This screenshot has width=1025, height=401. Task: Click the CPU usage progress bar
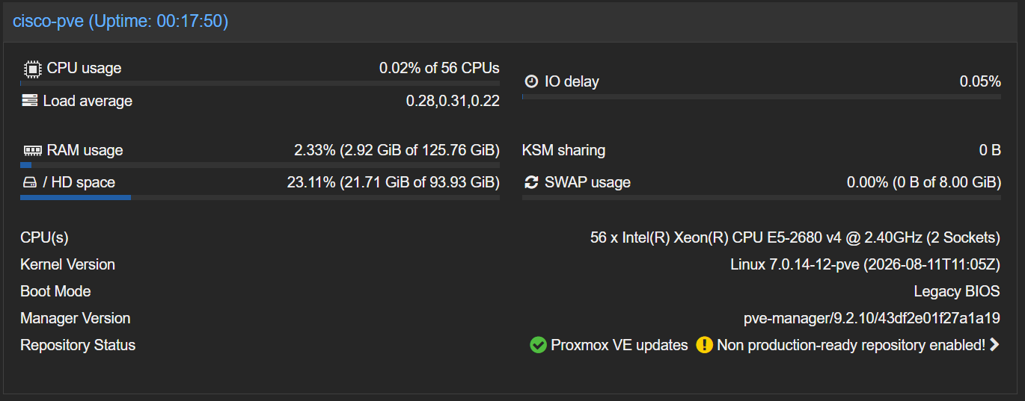pos(260,83)
